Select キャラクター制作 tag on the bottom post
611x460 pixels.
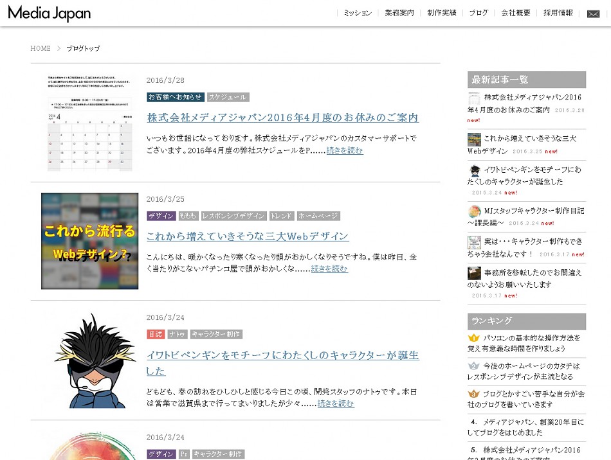pos(218,454)
